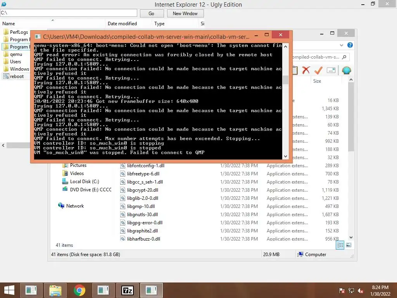
Task: Click the search magnifier in Explorer search box
Action: coord(344,57)
